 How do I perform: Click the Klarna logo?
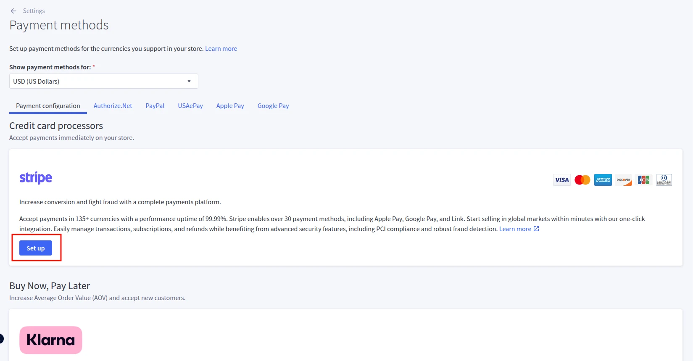click(51, 340)
